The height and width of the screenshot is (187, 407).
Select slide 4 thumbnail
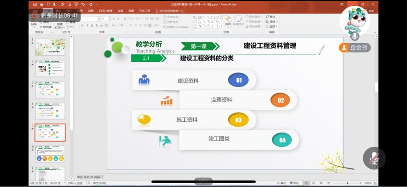click(50, 111)
